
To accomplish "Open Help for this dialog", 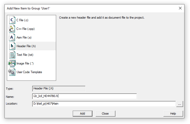I will click(x=173, y=114).
